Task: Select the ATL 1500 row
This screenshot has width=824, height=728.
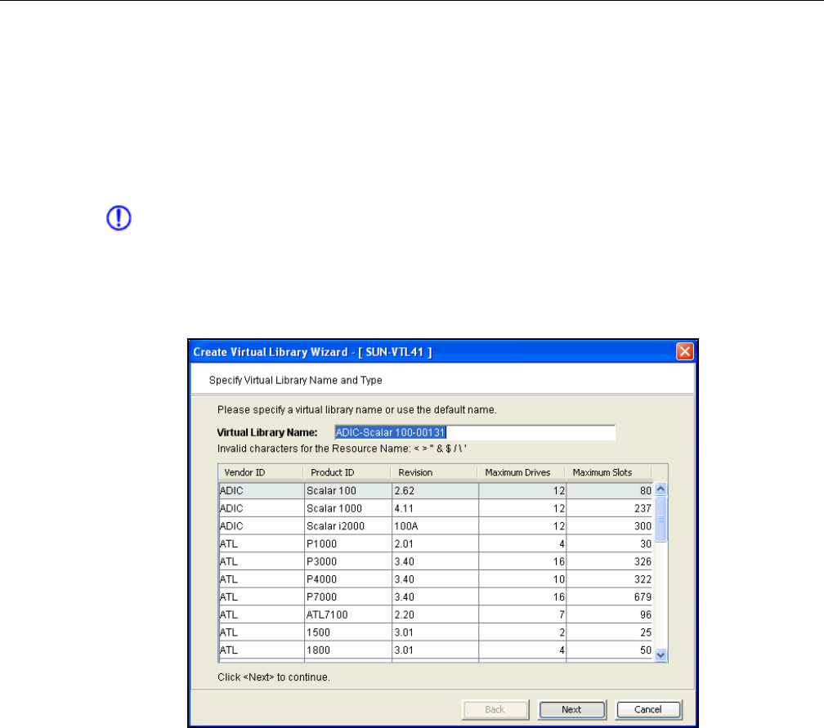Action: tap(435, 632)
